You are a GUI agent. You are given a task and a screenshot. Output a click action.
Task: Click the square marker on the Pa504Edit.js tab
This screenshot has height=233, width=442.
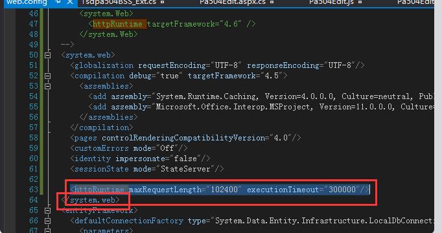(x=360, y=2)
